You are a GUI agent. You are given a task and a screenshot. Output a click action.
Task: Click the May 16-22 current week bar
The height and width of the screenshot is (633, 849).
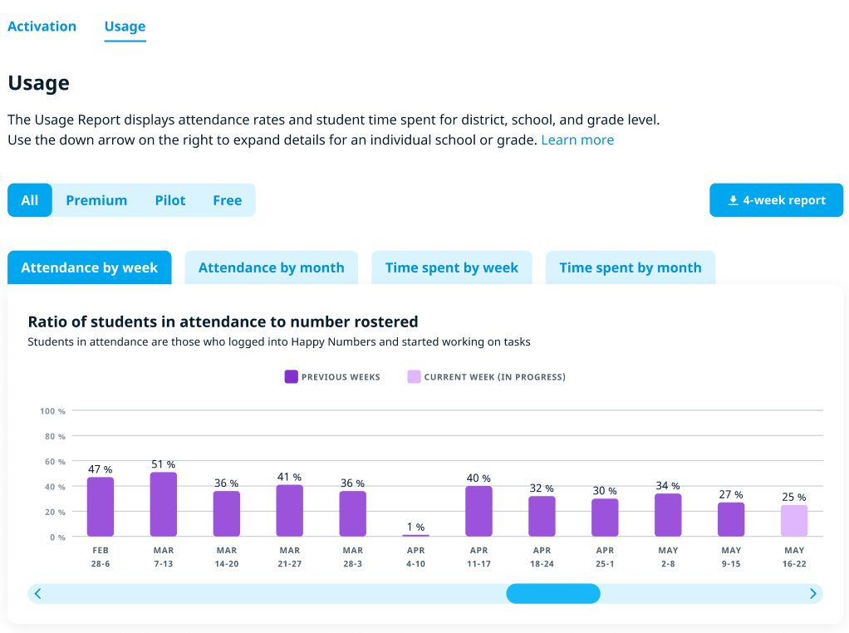click(x=794, y=521)
